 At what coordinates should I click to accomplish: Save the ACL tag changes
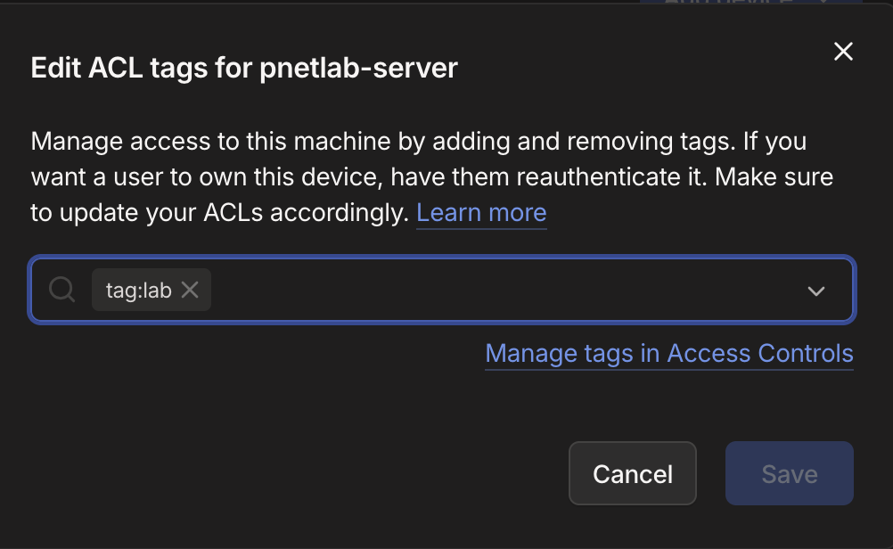pos(790,473)
